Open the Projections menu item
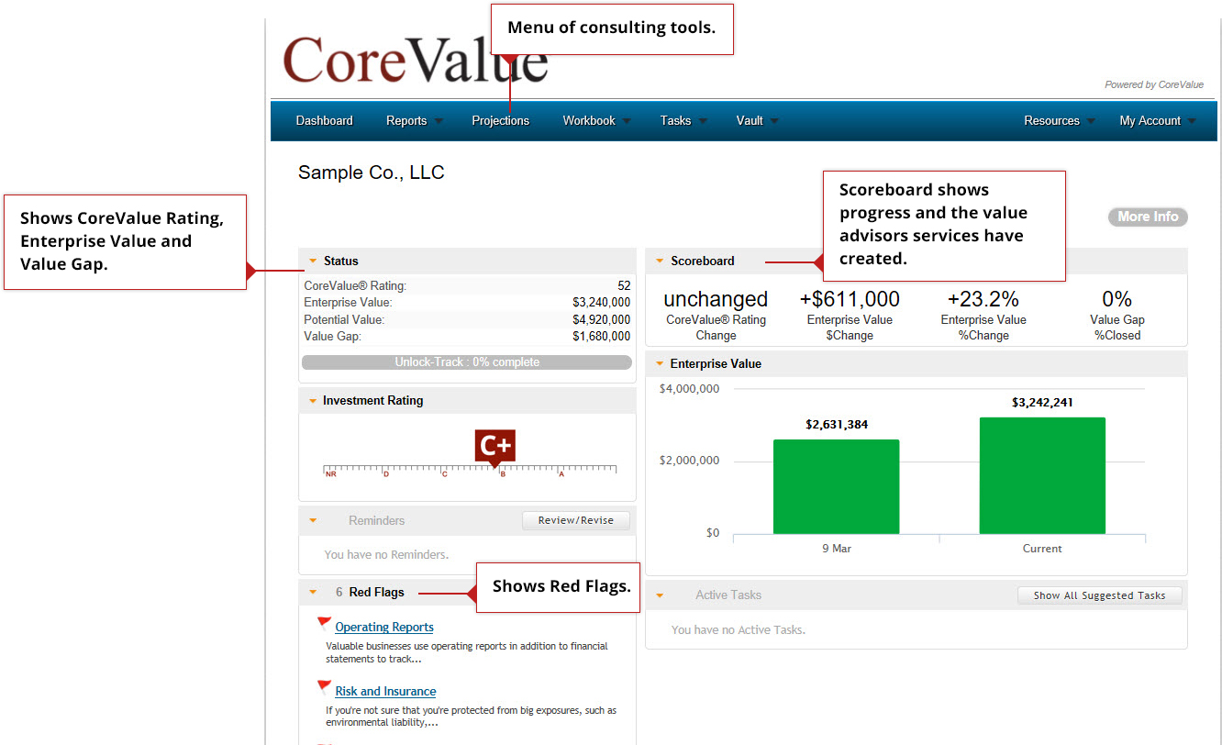 [500, 121]
